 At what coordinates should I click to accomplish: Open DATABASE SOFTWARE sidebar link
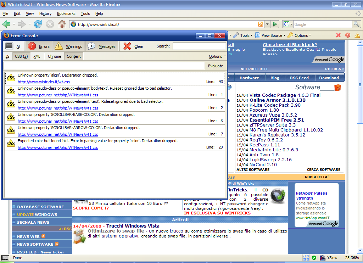tap(40, 207)
